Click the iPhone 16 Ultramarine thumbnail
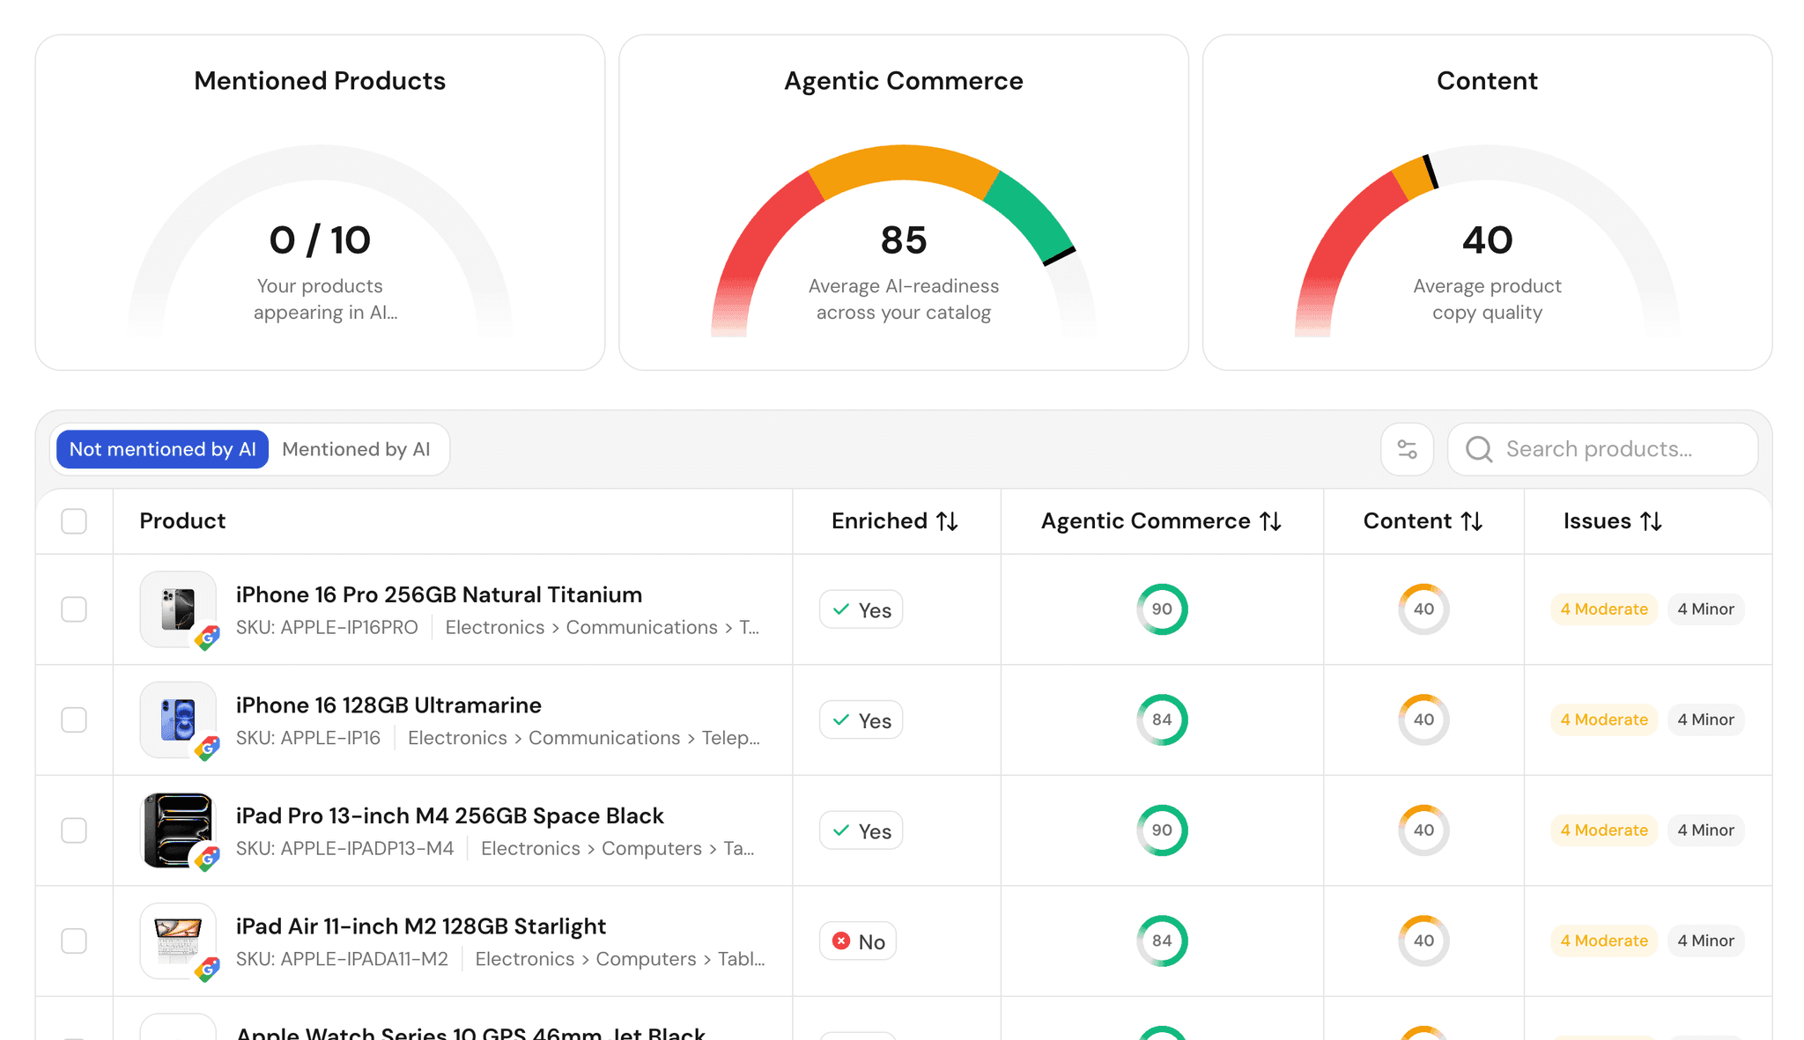Viewport: 1804px width, 1040px height. coord(178,719)
